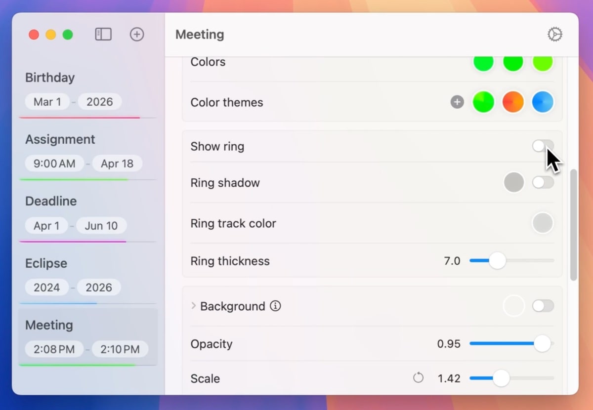This screenshot has height=410, width=593.
Task: Toggle the sidebar panel icon
Action: pos(103,34)
